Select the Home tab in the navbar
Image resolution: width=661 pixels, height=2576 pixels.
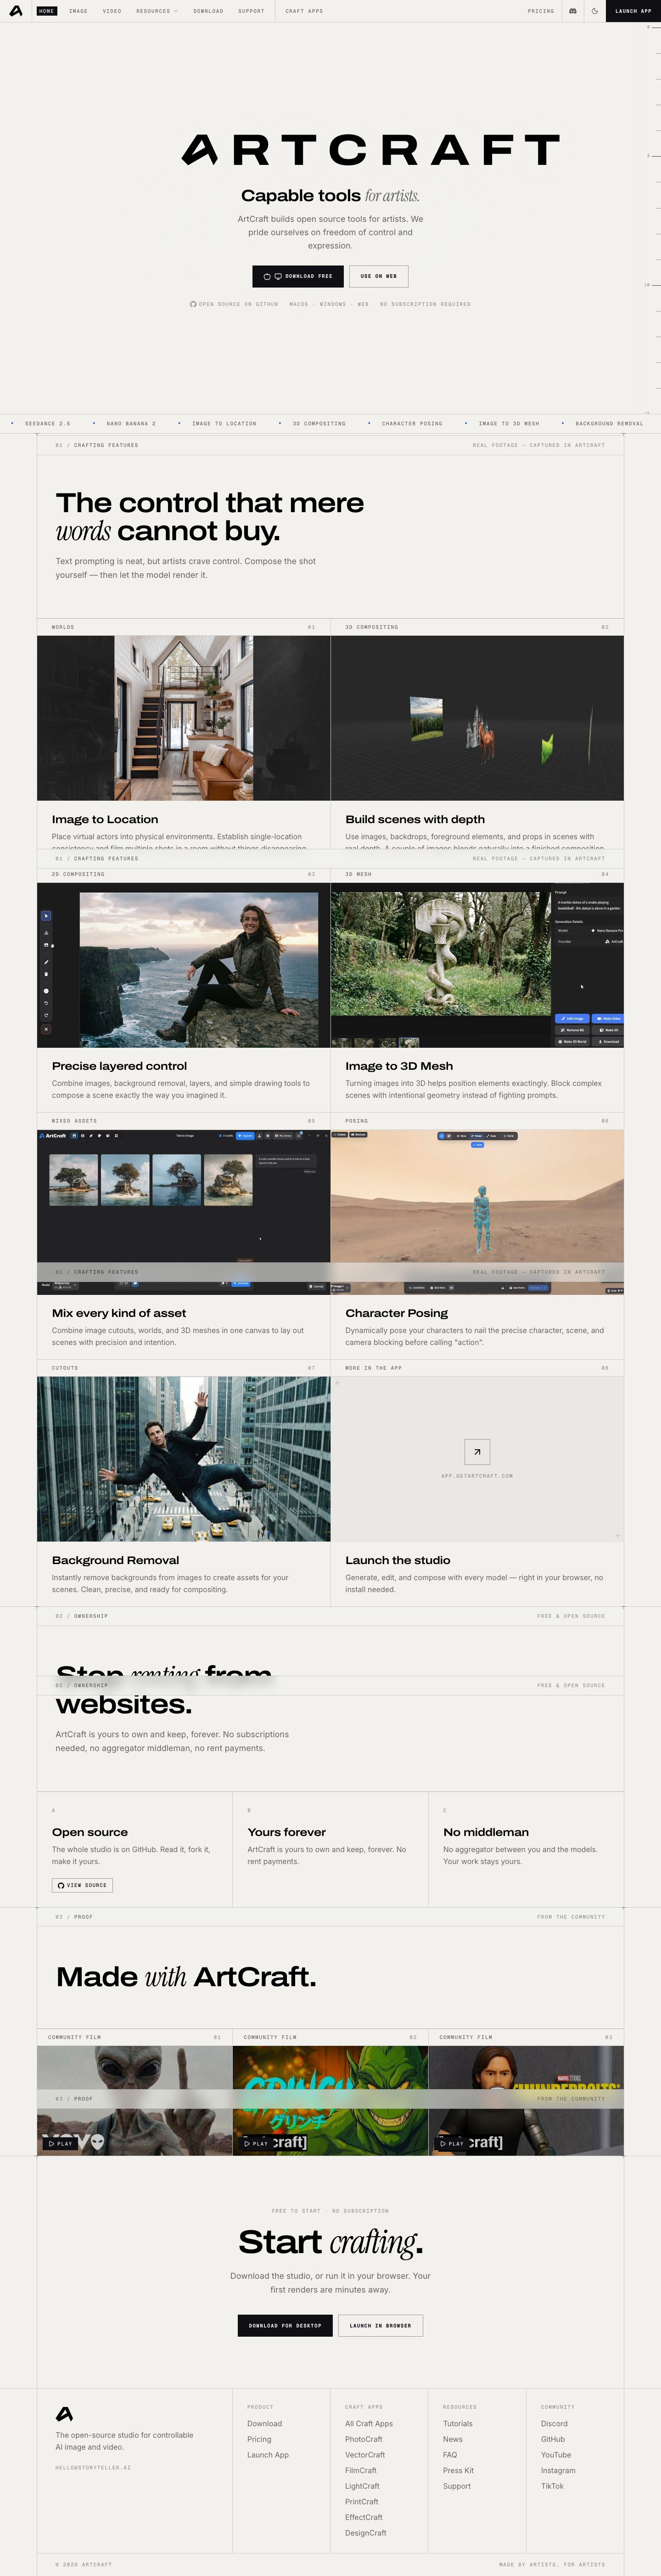47,11
